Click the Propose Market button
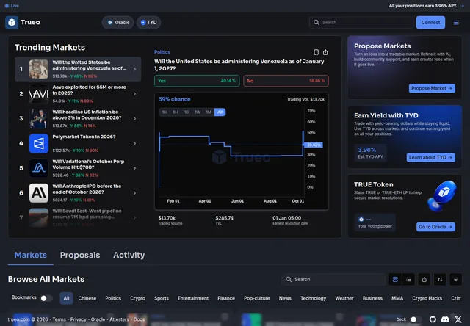Image resolution: width=470 pixels, height=326 pixels. [432, 88]
